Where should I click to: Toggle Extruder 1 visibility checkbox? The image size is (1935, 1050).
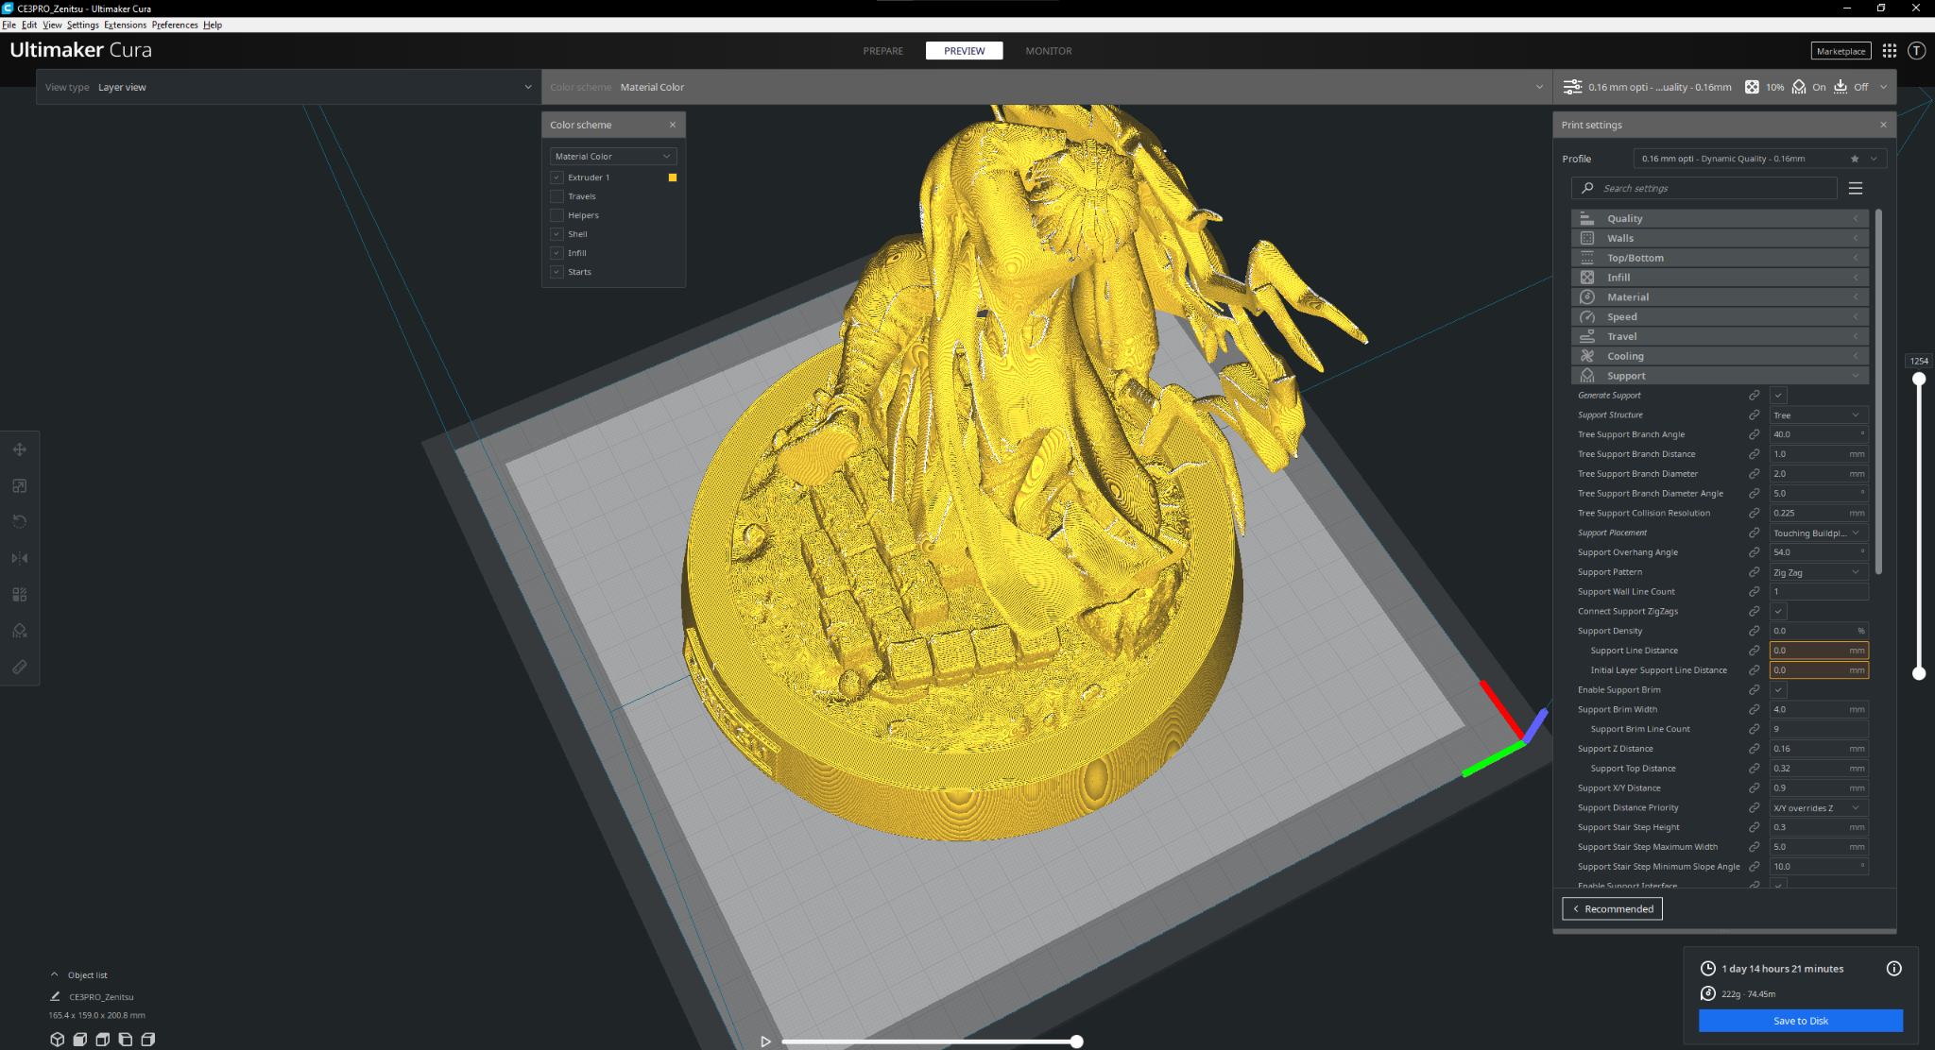[x=557, y=178]
